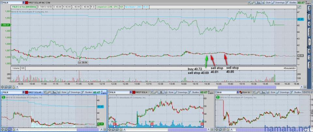This screenshot has width=313, height=132.
Task: Open the Trd side panel tab
Action: tap(309, 8)
